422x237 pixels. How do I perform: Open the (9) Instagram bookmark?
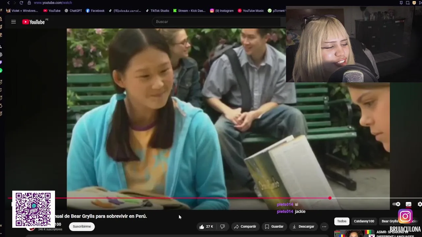222,11
